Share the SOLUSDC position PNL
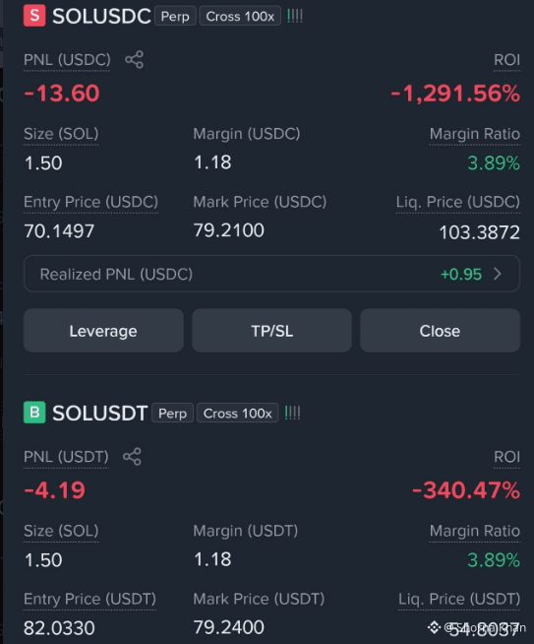Viewport: 534px width, 644px height. 134,60
